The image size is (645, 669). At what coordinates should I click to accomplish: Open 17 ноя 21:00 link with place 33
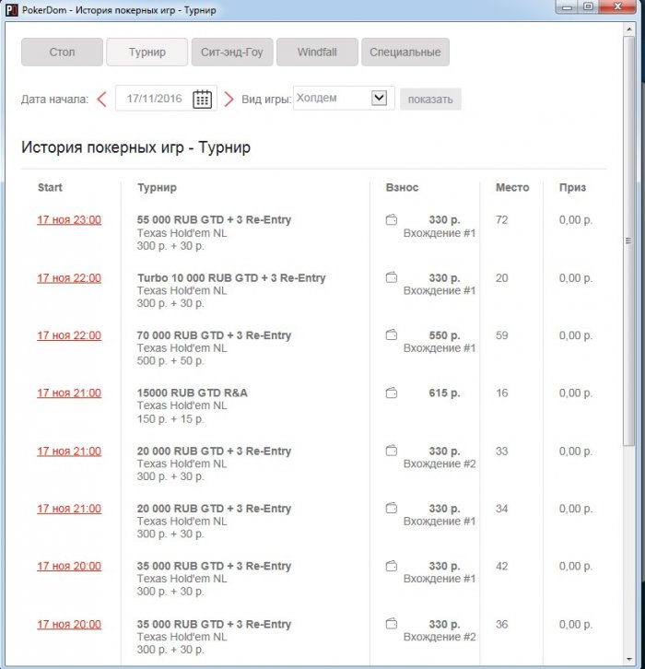[x=69, y=451]
